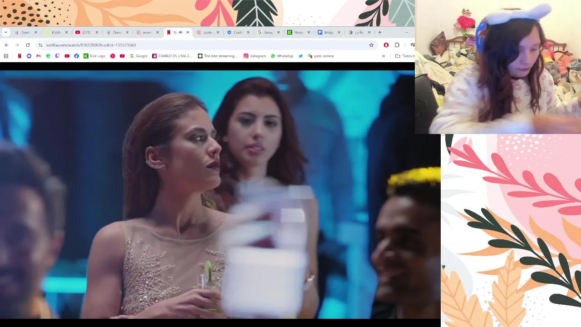Open the red Opera-style extension icon

386,45
